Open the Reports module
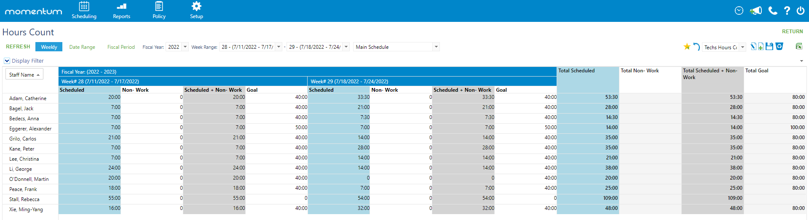The height and width of the screenshot is (220, 809). pos(121,11)
